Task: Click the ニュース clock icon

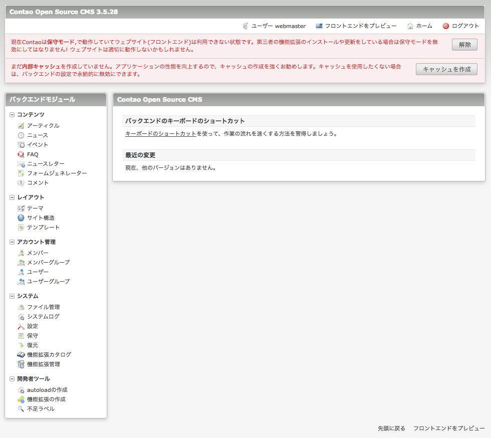Action: click(21, 135)
